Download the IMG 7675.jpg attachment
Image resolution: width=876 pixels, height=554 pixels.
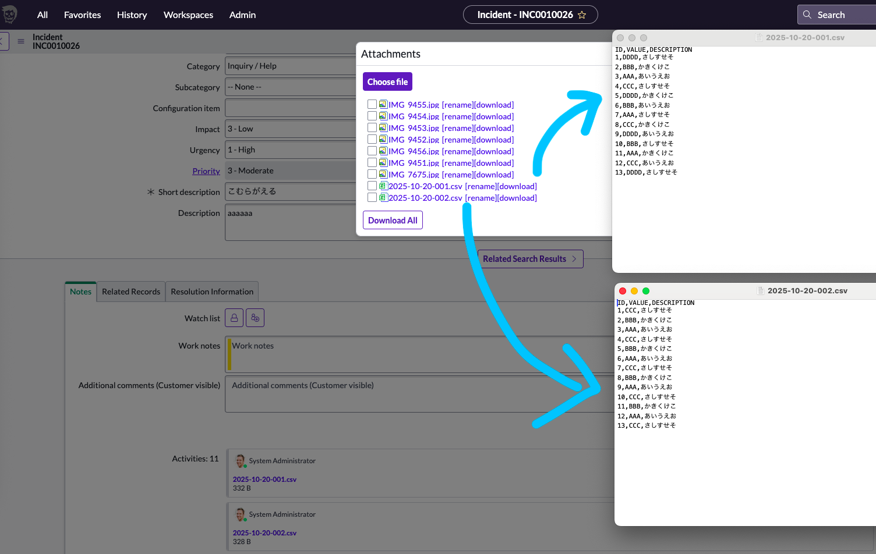point(494,175)
